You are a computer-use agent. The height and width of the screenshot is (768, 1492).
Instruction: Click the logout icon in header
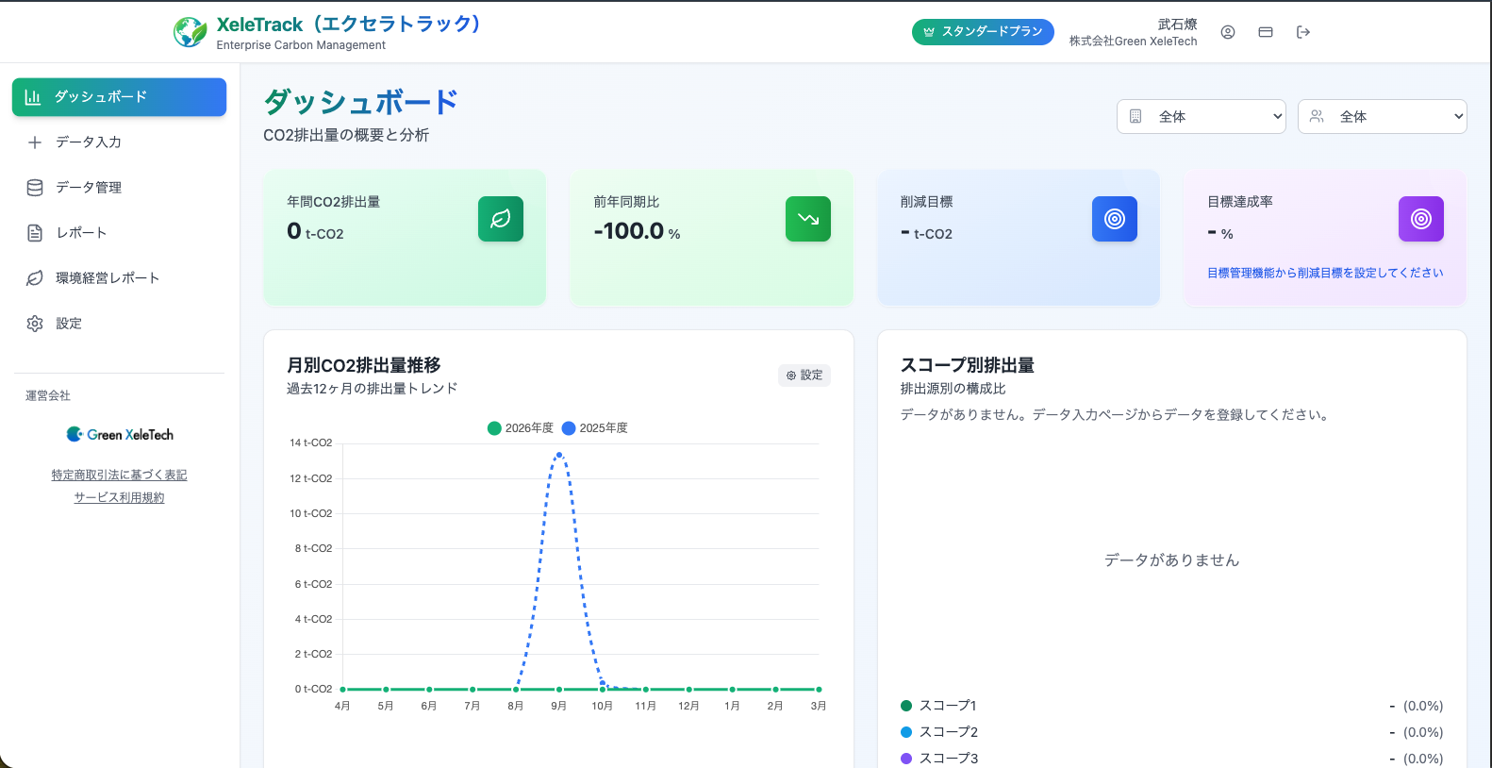click(1303, 32)
